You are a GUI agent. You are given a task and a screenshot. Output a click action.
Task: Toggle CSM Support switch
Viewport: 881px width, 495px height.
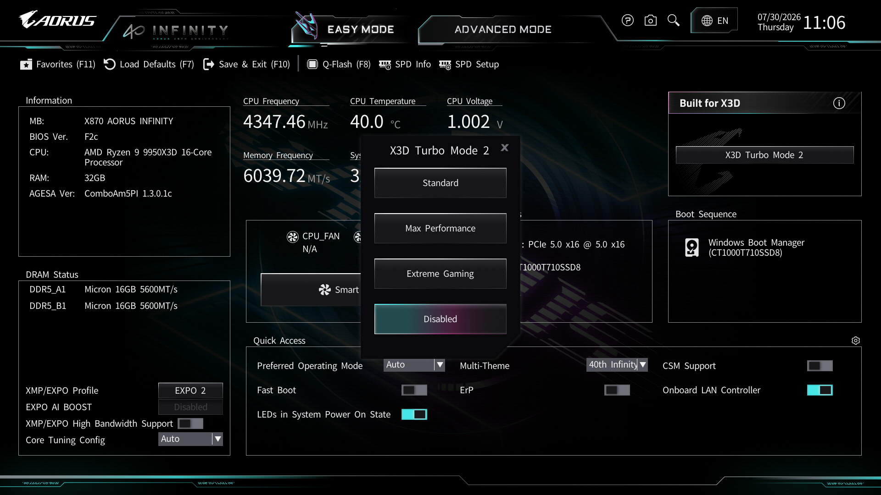pyautogui.click(x=820, y=366)
